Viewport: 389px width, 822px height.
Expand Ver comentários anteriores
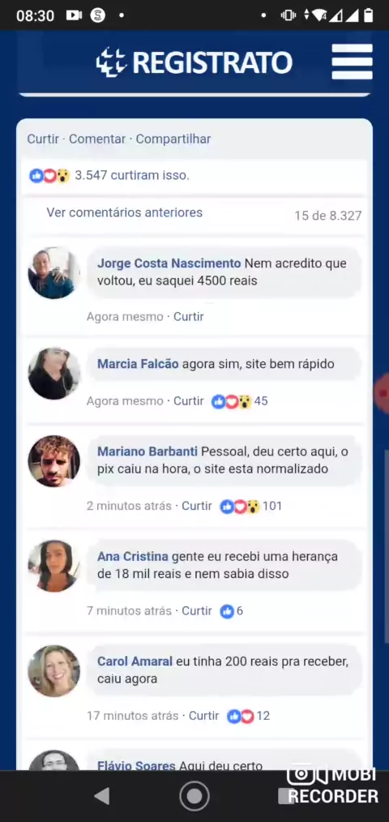point(124,212)
